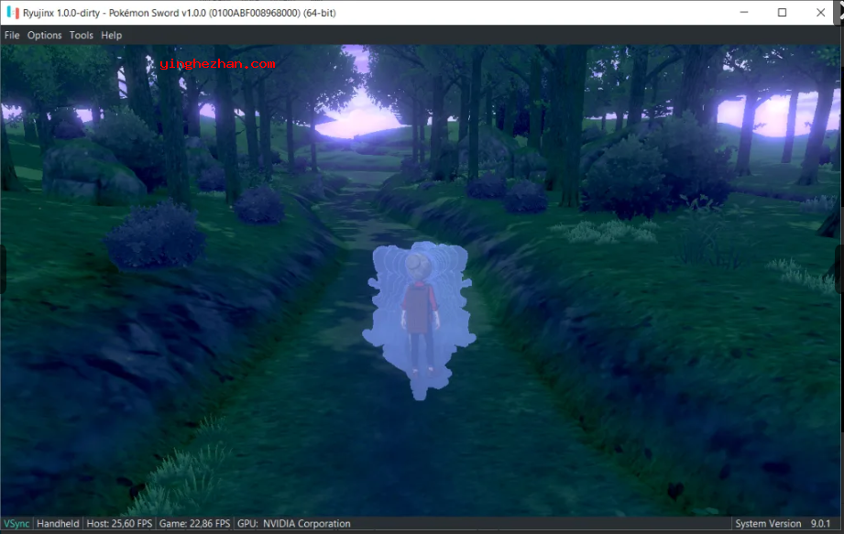The image size is (844, 534).
Task: Switch the Handheld dock mode
Action: (x=58, y=524)
